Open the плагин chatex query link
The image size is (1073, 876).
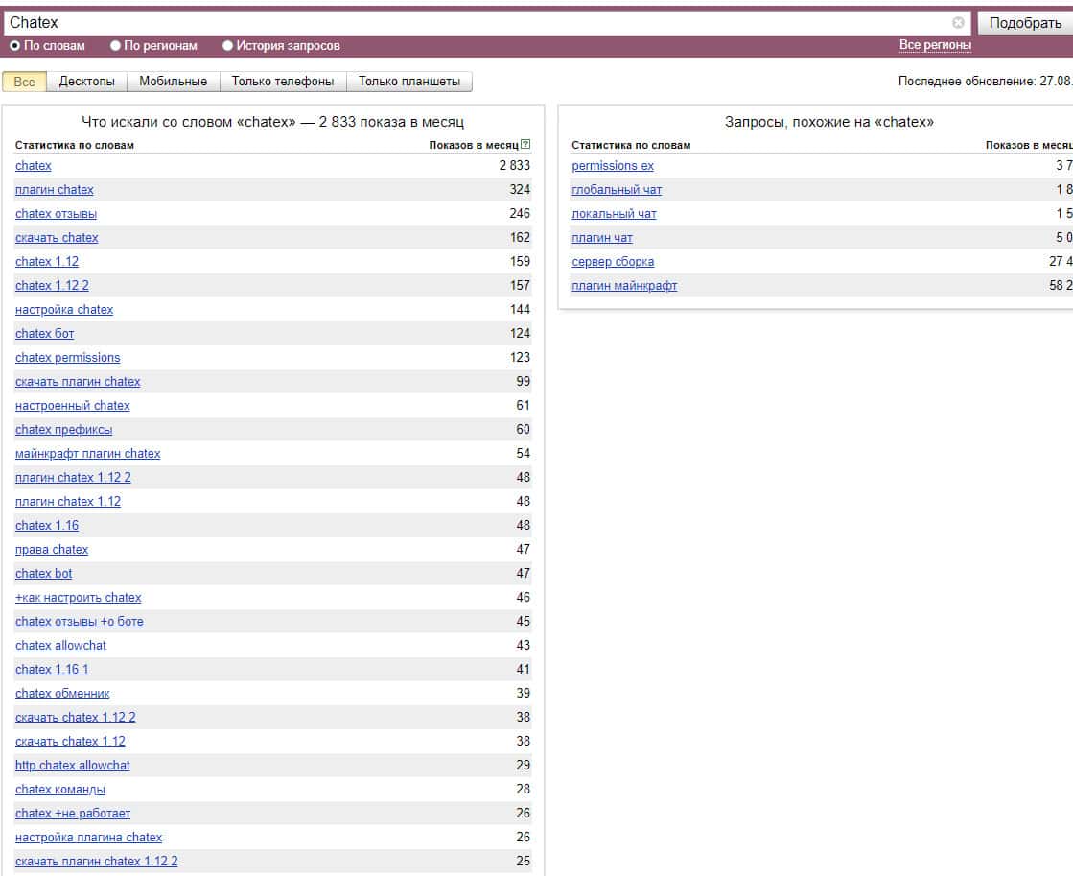55,190
